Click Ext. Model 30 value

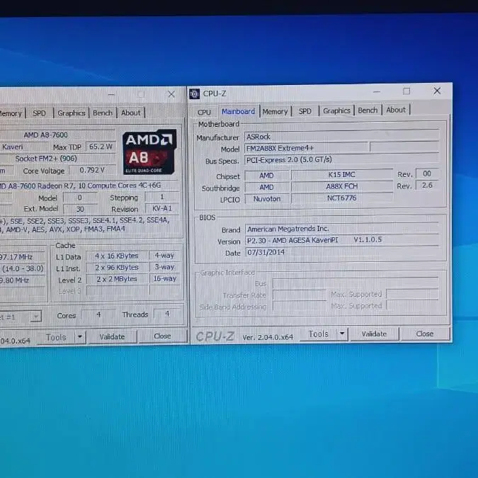[80, 209]
